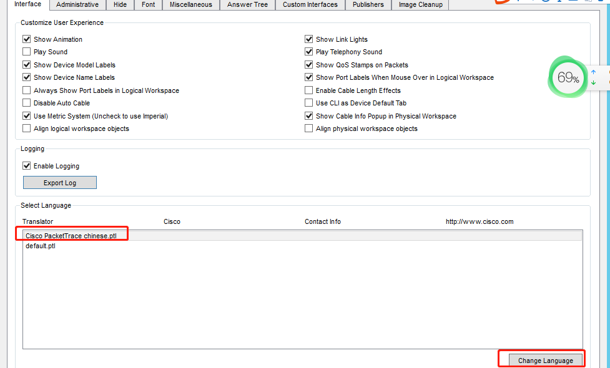Switch to the Interface tab

click(x=27, y=4)
